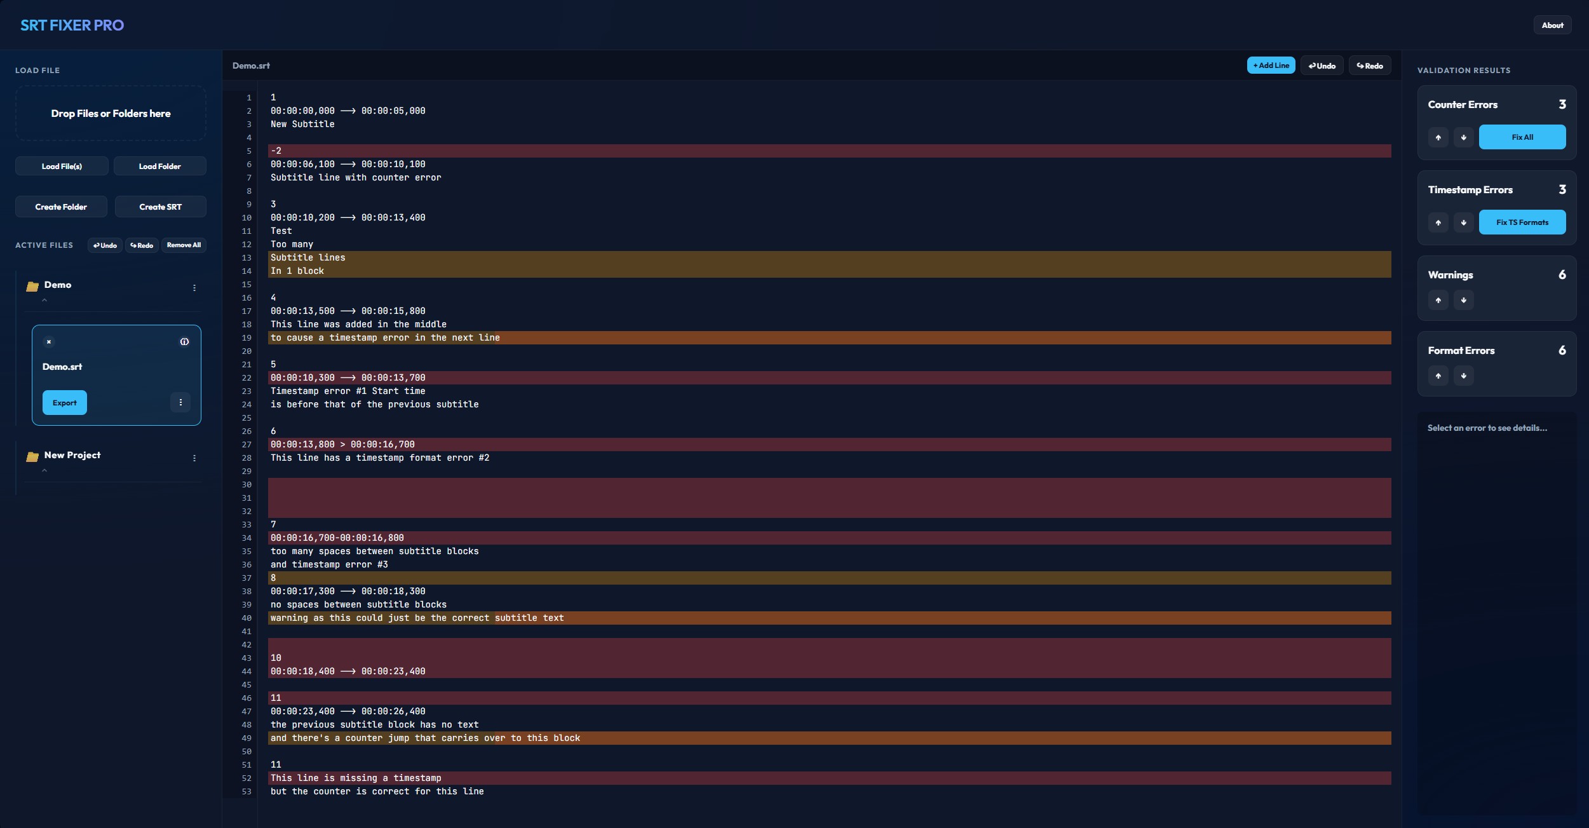This screenshot has width=1589, height=828.
Task: Redo in Active Files section
Action: (x=142, y=245)
